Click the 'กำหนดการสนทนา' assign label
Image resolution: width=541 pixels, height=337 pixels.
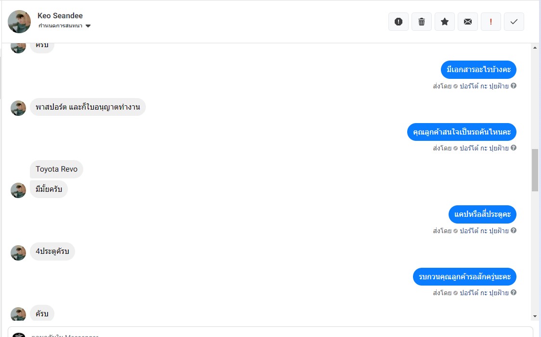(x=61, y=26)
